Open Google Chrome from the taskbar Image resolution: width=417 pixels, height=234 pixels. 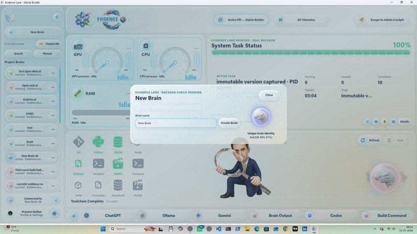pos(286,229)
